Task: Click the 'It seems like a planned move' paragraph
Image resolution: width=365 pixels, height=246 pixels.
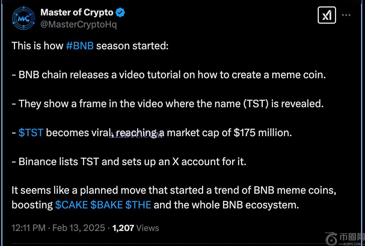Action: (173, 190)
